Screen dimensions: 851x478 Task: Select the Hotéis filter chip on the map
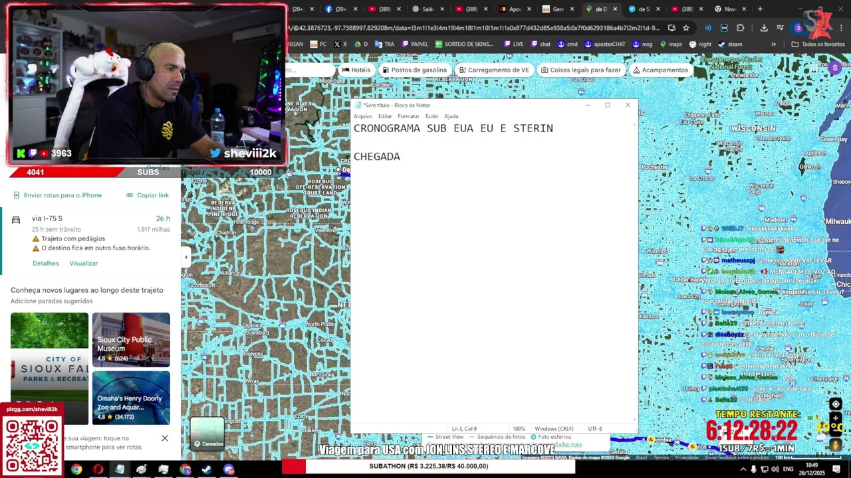click(x=356, y=70)
